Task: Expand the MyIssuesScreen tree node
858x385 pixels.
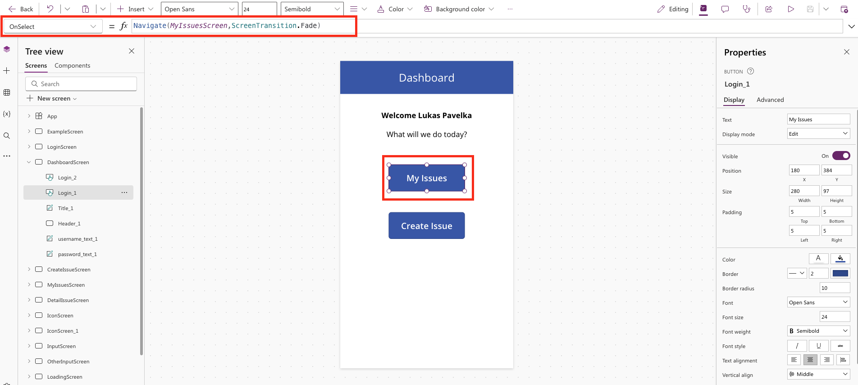Action: 29,285
